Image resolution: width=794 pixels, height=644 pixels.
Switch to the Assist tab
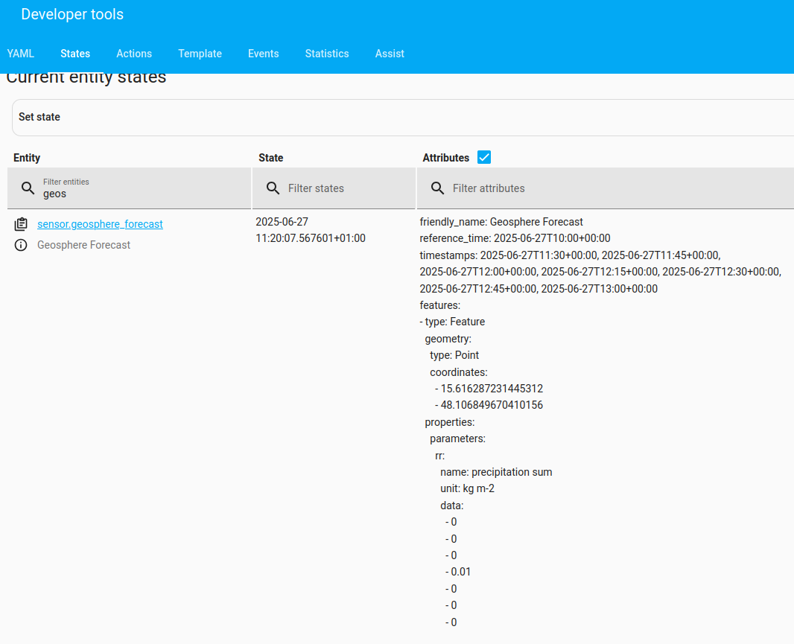(390, 54)
